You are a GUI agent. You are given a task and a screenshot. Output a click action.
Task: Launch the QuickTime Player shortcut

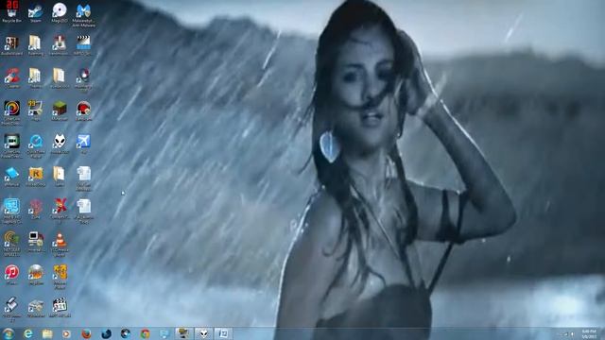click(x=36, y=145)
